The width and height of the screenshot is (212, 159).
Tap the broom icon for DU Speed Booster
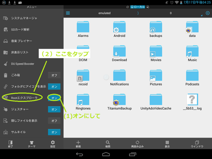[x=6, y=64]
